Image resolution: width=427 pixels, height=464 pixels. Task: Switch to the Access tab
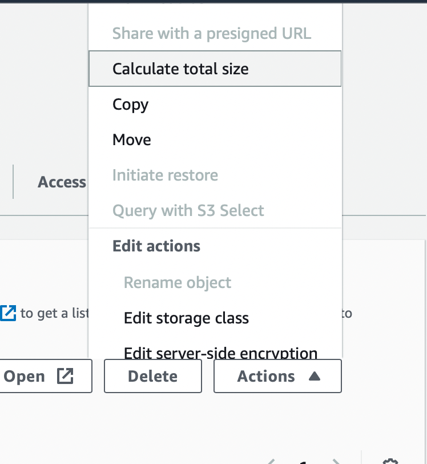point(61,182)
